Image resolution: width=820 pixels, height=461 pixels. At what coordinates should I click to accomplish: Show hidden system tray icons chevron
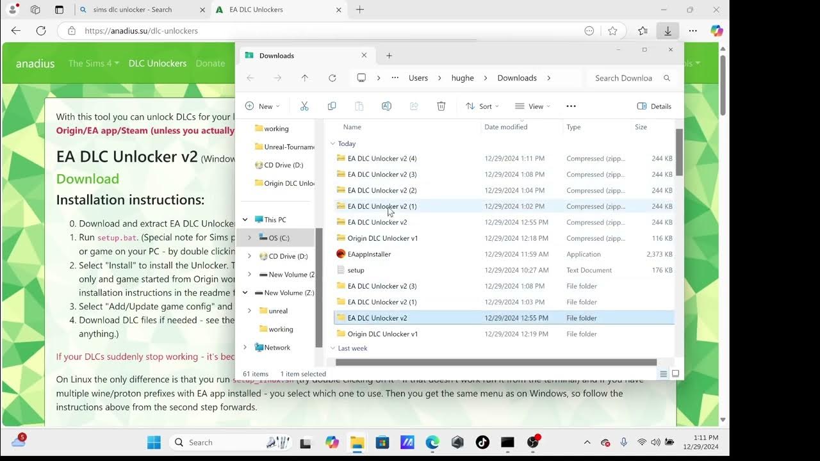click(x=587, y=442)
